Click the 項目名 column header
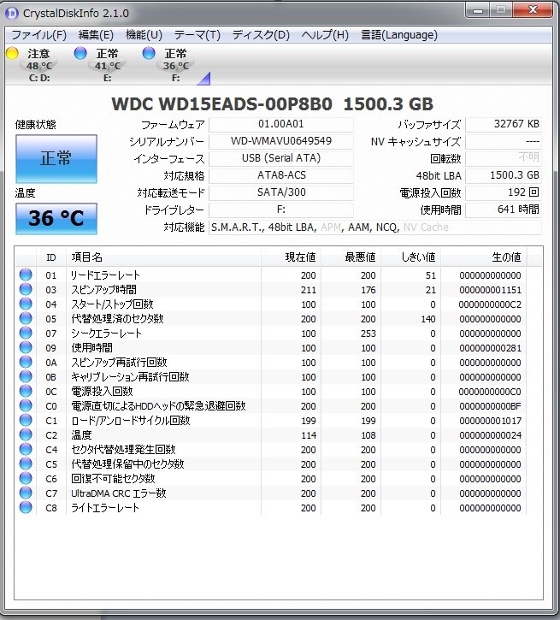The image size is (560, 620). [x=163, y=257]
